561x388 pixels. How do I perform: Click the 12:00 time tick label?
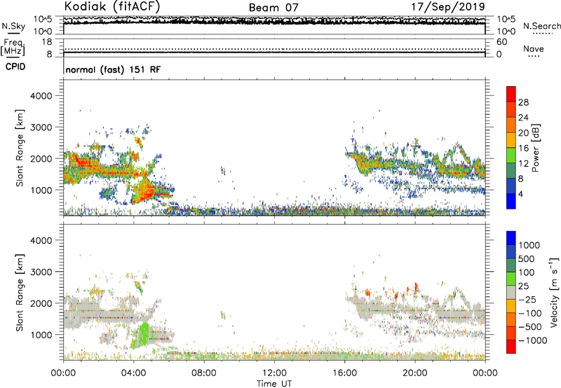tap(274, 373)
